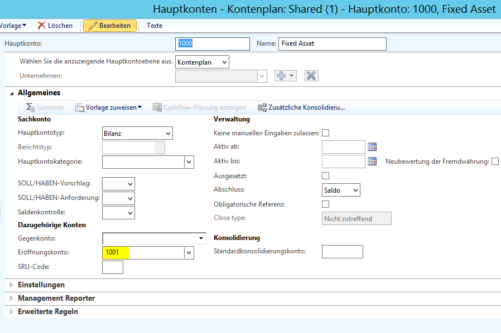The height and width of the screenshot is (333, 501).
Task: Open calendar picker for Aktiv bis
Action: click(373, 161)
